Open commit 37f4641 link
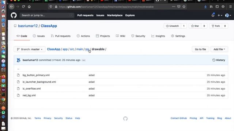 pos(57,60)
